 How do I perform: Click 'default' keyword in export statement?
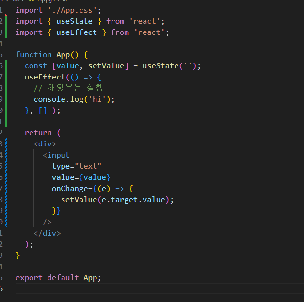pos(63,278)
